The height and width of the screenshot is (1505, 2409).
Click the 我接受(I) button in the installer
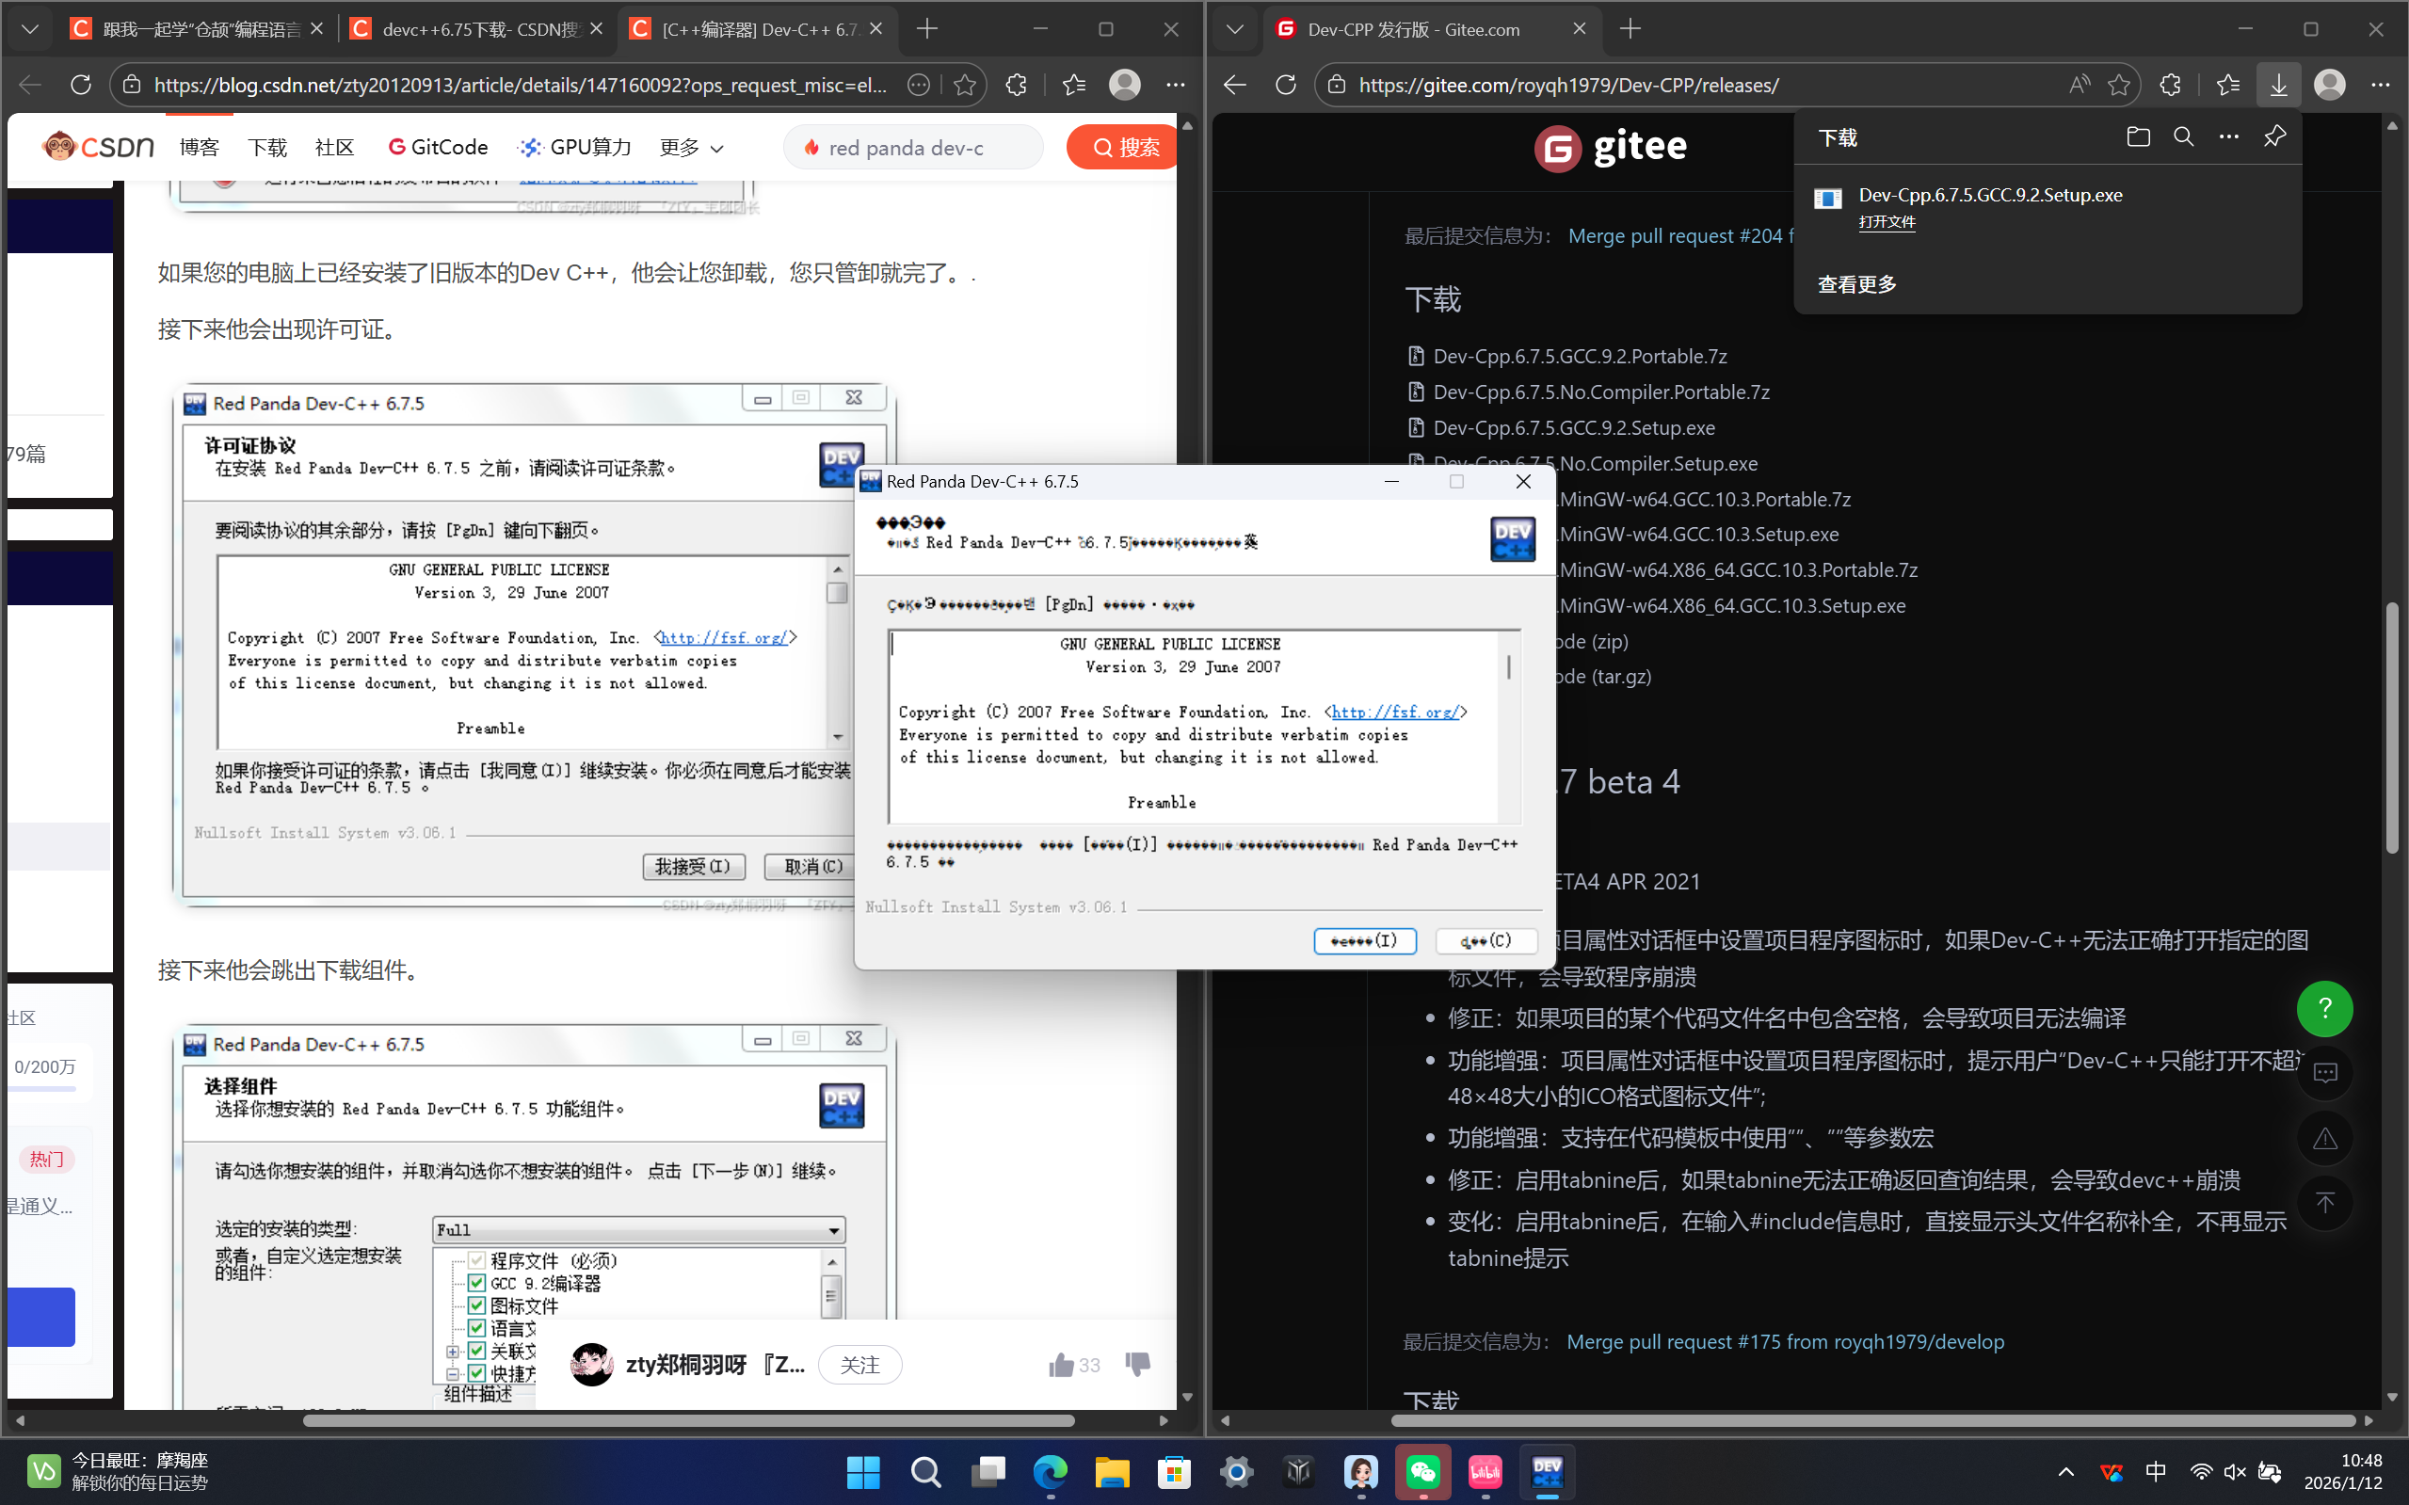pyautogui.click(x=1365, y=940)
